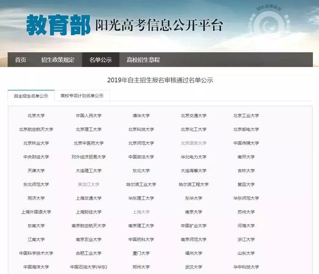Open the 北京邮电大学 link
319x274 pixels.
pos(246,129)
